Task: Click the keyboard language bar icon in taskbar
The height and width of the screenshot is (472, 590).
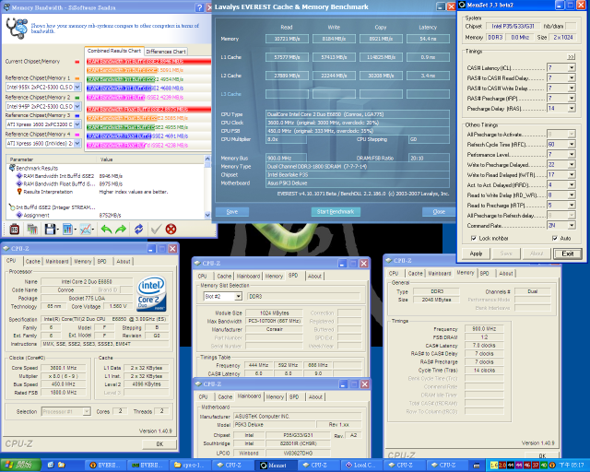Action: 477,466
